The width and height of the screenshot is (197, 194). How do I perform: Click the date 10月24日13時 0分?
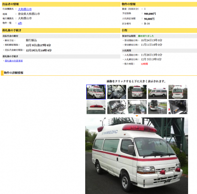pos(151,40)
